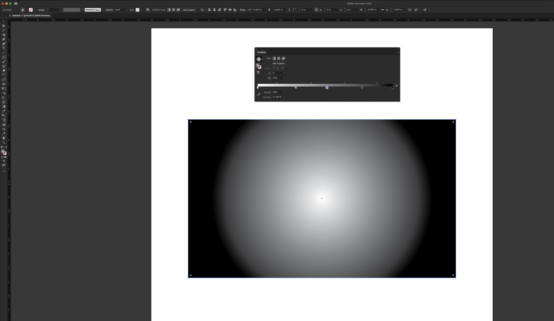Choose the Zoom tool
This screenshot has width=554, height=321.
[4, 142]
